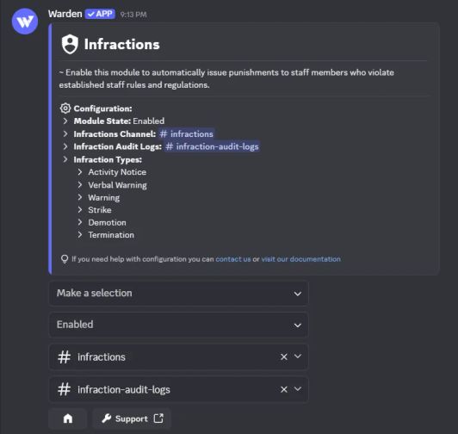The width and height of the screenshot is (458, 434).
Task: Click the home icon button
Action: click(x=68, y=418)
